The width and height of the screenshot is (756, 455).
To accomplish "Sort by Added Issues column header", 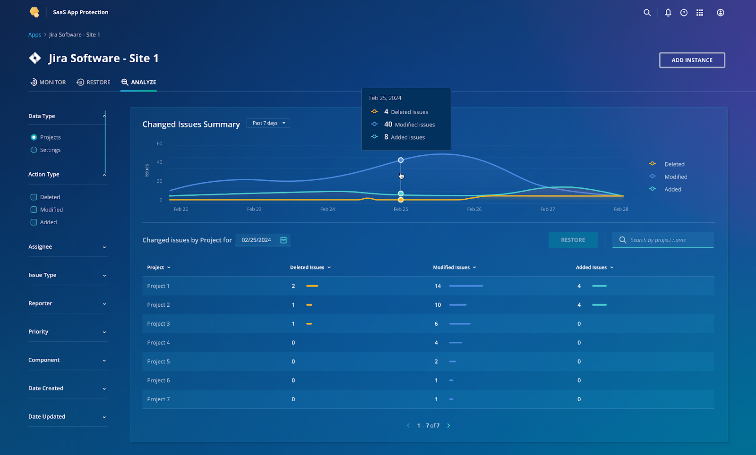I will click(594, 268).
